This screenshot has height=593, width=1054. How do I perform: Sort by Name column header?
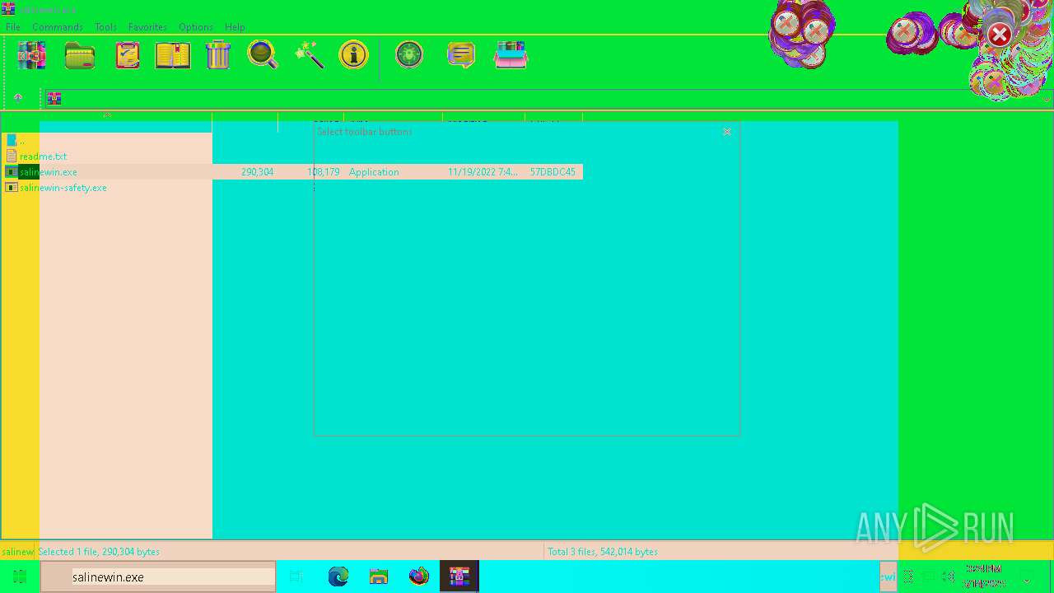tap(107, 121)
